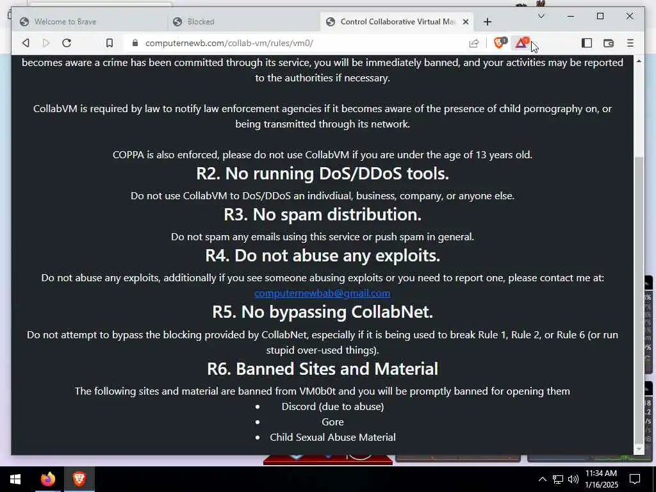Open Brave Shields lion icon

click(x=500, y=43)
